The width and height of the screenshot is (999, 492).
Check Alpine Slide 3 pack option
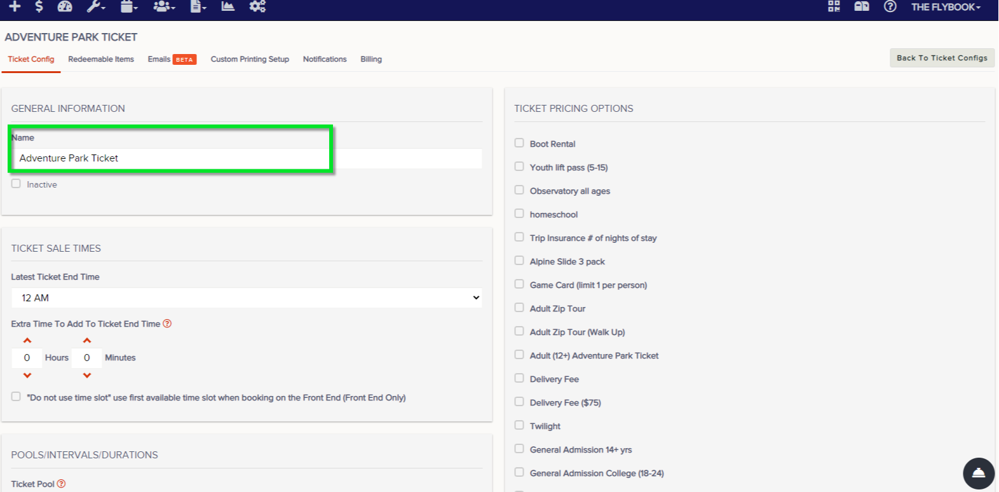click(519, 261)
